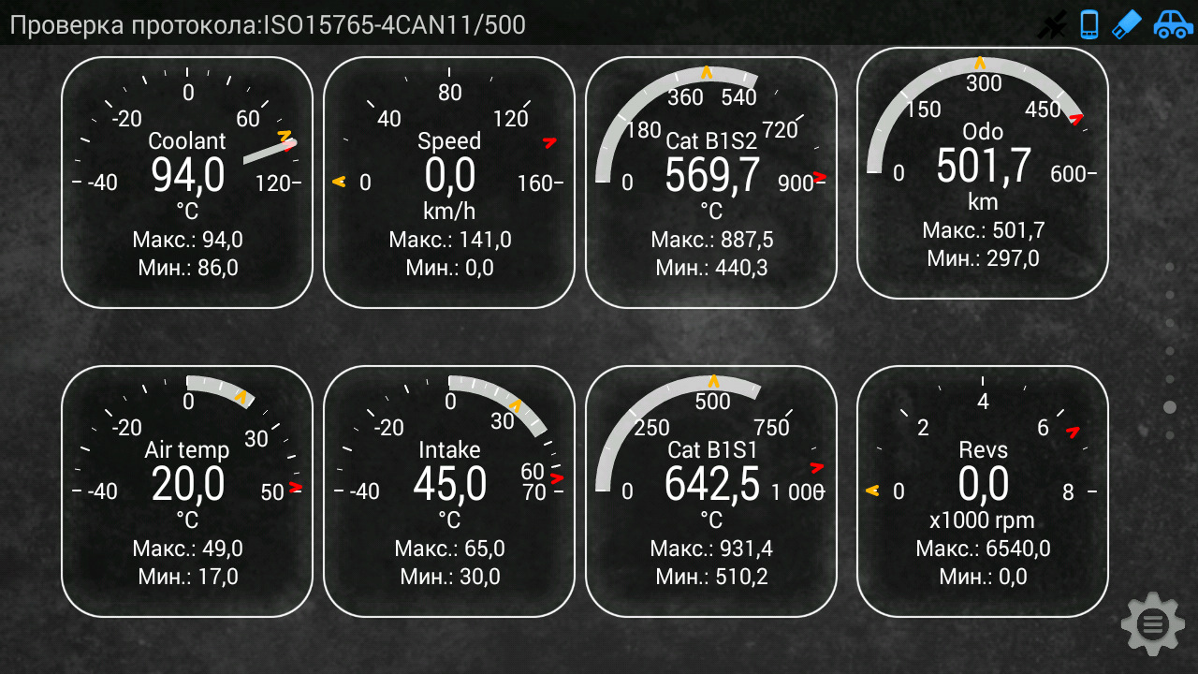
Task: Click Cat B1S2 'Мин.: 440,3' reading
Action: point(712,268)
